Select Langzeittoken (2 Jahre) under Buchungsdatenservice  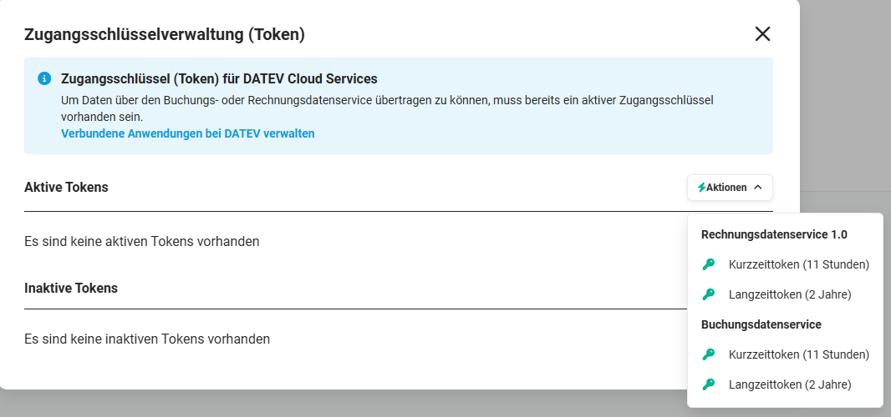click(x=785, y=384)
